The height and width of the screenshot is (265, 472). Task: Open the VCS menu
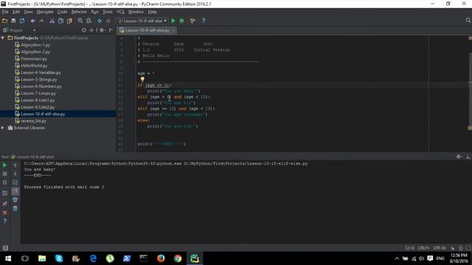(120, 12)
